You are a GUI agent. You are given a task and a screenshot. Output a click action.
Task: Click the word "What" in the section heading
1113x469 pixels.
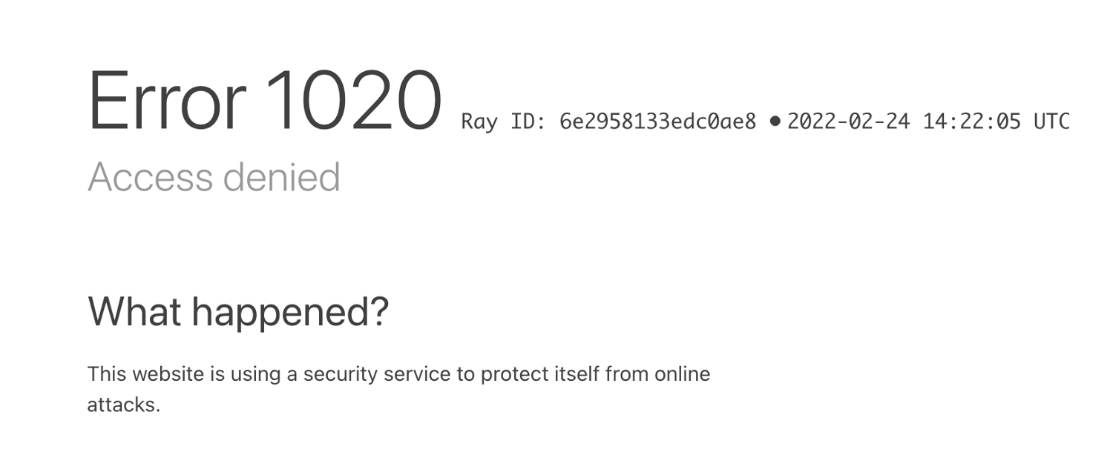point(134,311)
